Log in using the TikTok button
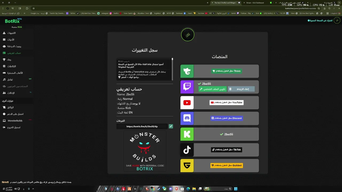This screenshot has width=342, height=192. coord(227,150)
